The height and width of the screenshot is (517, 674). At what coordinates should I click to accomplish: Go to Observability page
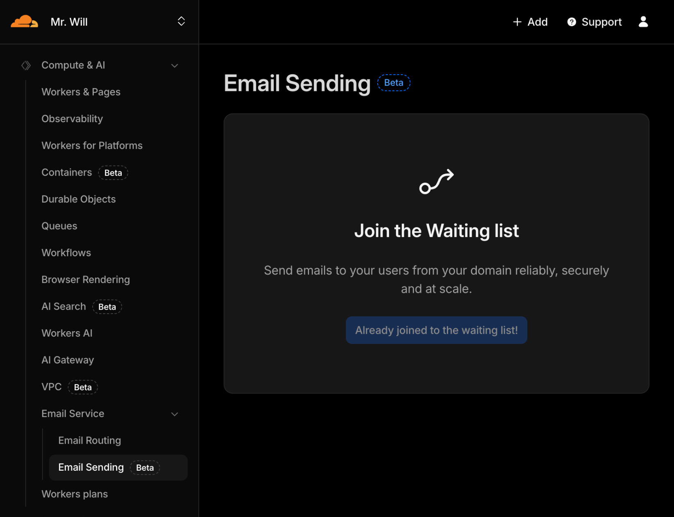tap(72, 119)
